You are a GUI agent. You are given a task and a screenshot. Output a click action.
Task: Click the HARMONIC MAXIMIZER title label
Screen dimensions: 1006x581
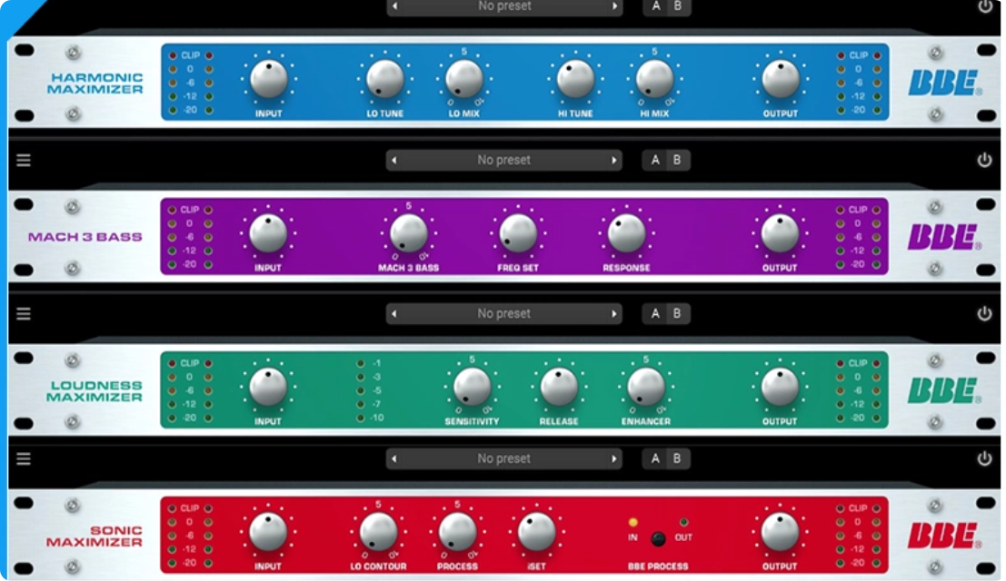click(x=95, y=84)
